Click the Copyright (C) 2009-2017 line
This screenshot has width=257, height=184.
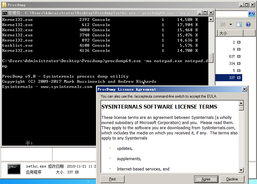point(79,82)
